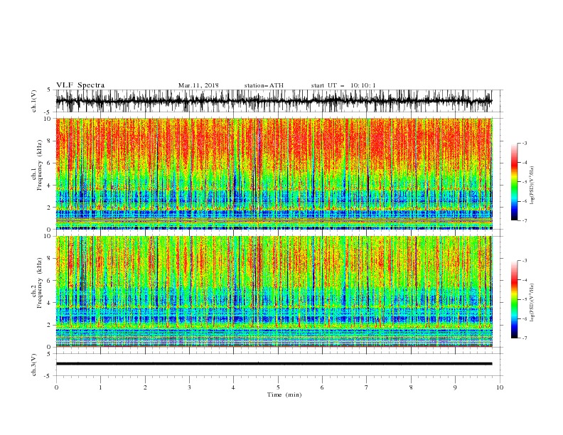This screenshot has height=435, width=563.
Task: Click the "ch.3(V)" axis label
Action: pyautogui.click(x=34, y=365)
